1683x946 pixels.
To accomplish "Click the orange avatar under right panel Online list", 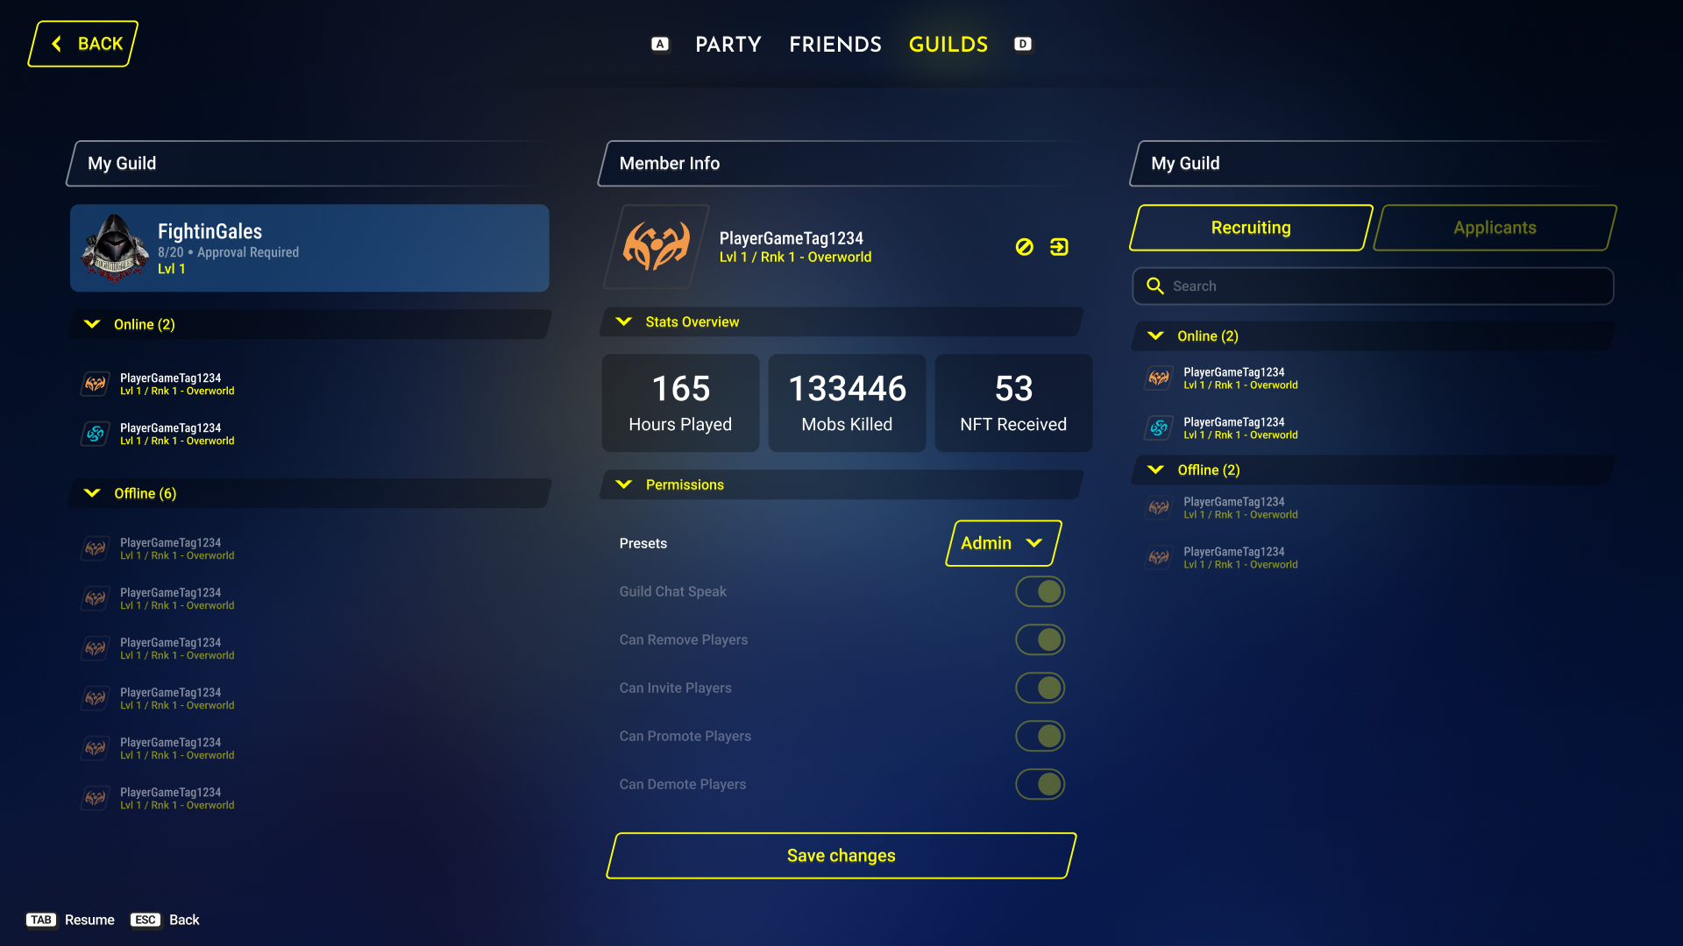I will [1159, 378].
